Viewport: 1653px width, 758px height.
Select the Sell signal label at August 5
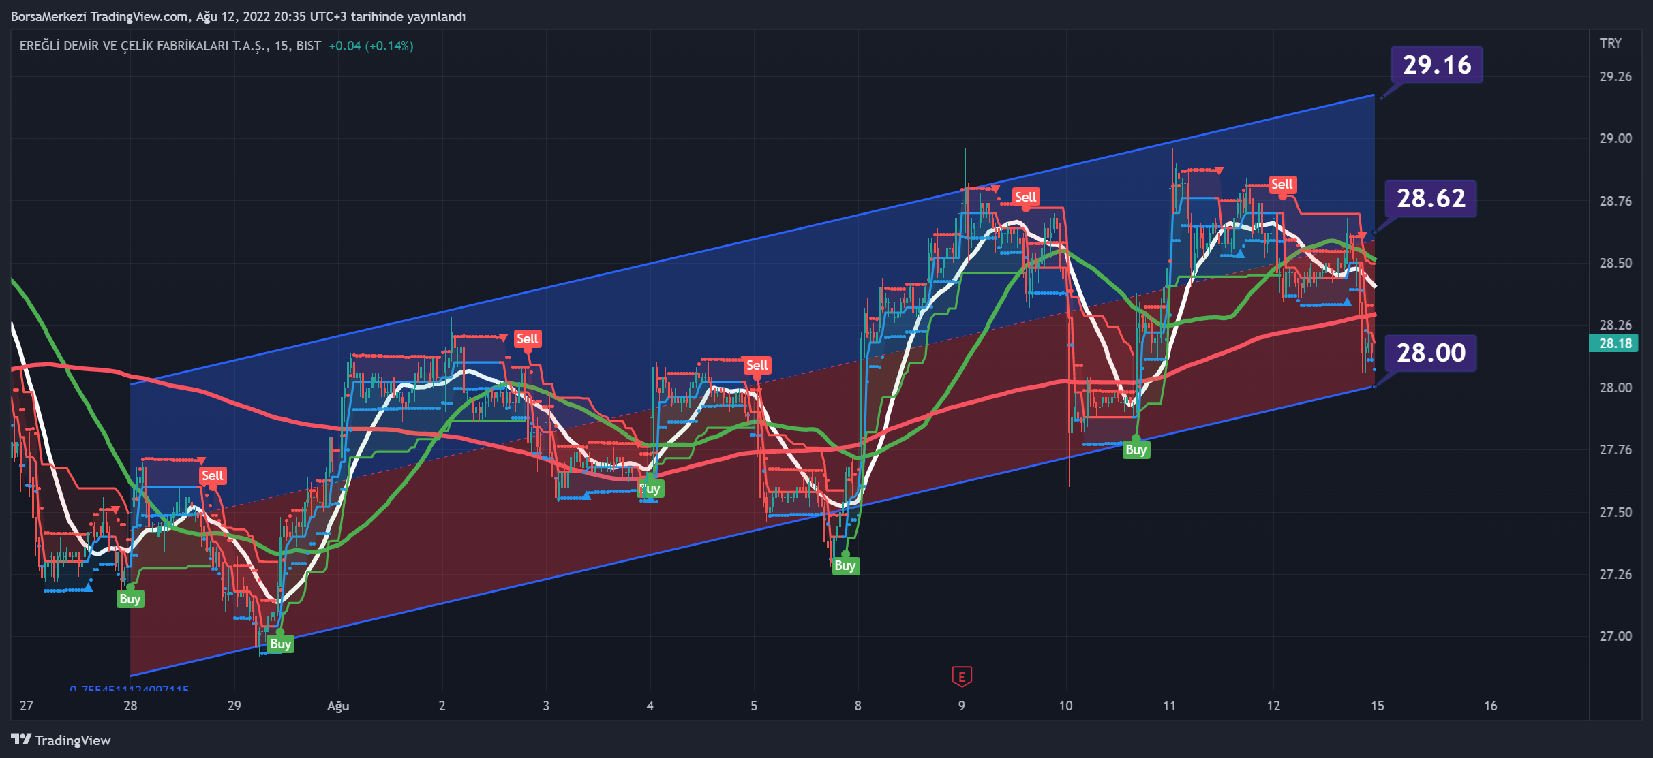point(757,365)
